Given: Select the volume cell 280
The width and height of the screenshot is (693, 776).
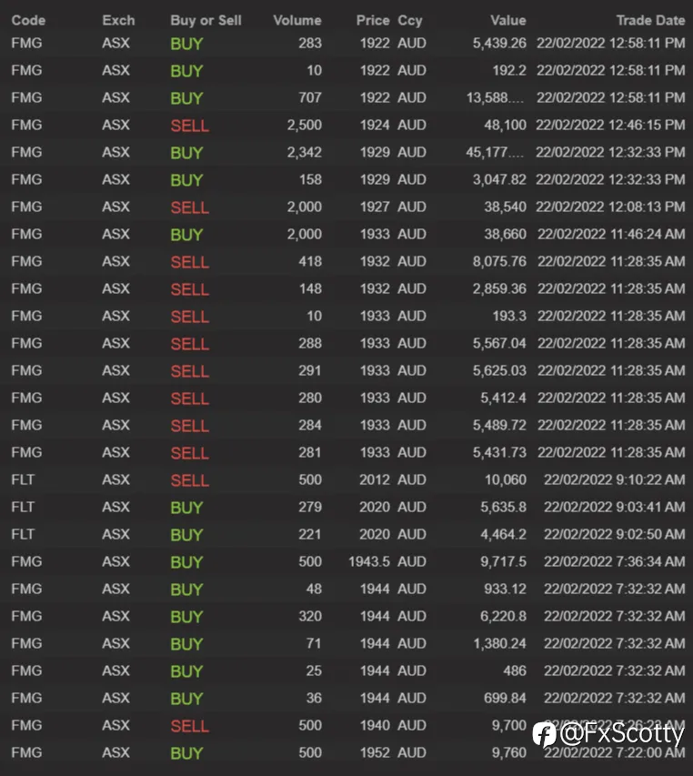Looking at the screenshot, I should 310,398.
